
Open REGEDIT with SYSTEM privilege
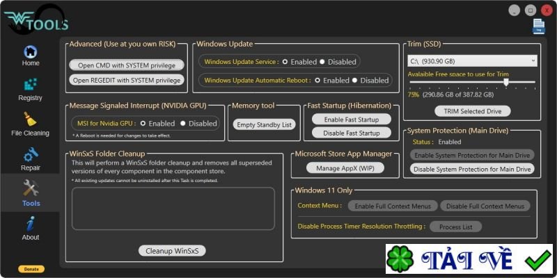click(x=127, y=80)
